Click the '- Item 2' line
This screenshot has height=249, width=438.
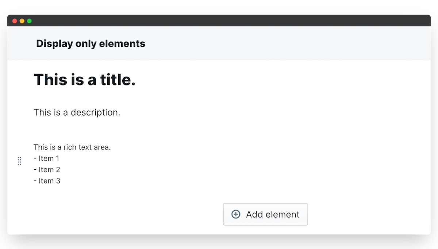tap(47, 170)
